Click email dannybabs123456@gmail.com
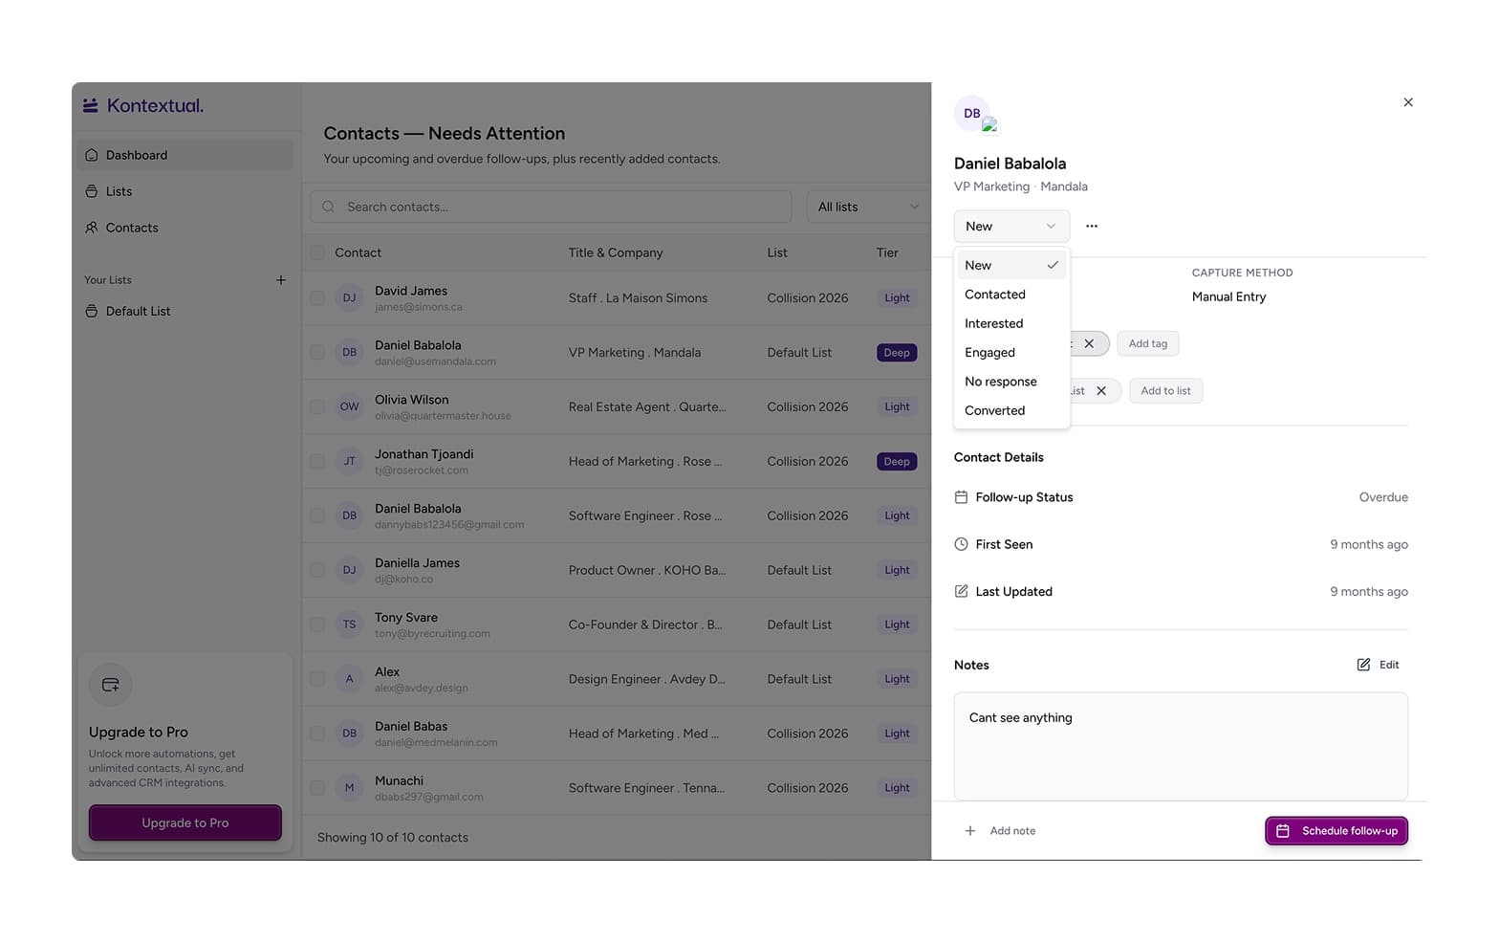Viewport: 1499px width, 942px height. pos(449,525)
